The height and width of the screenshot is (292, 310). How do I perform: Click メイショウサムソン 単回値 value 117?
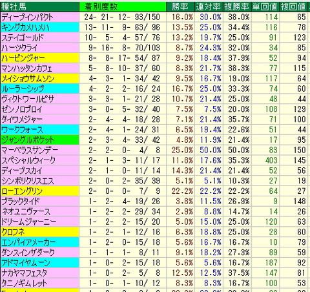point(271,78)
